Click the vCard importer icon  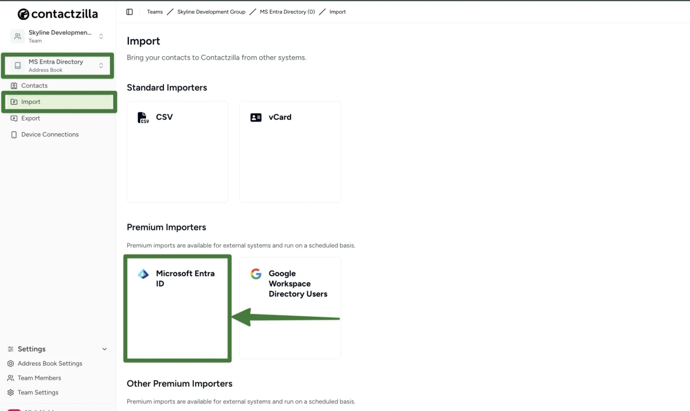255,117
